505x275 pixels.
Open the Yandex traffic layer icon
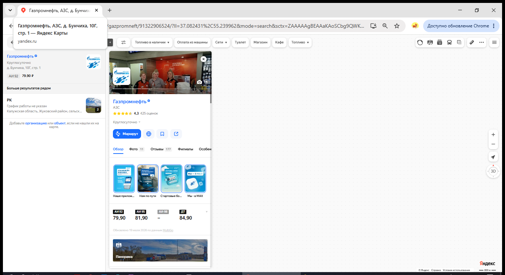420,42
